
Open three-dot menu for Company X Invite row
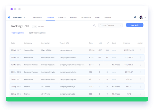point(140,72)
